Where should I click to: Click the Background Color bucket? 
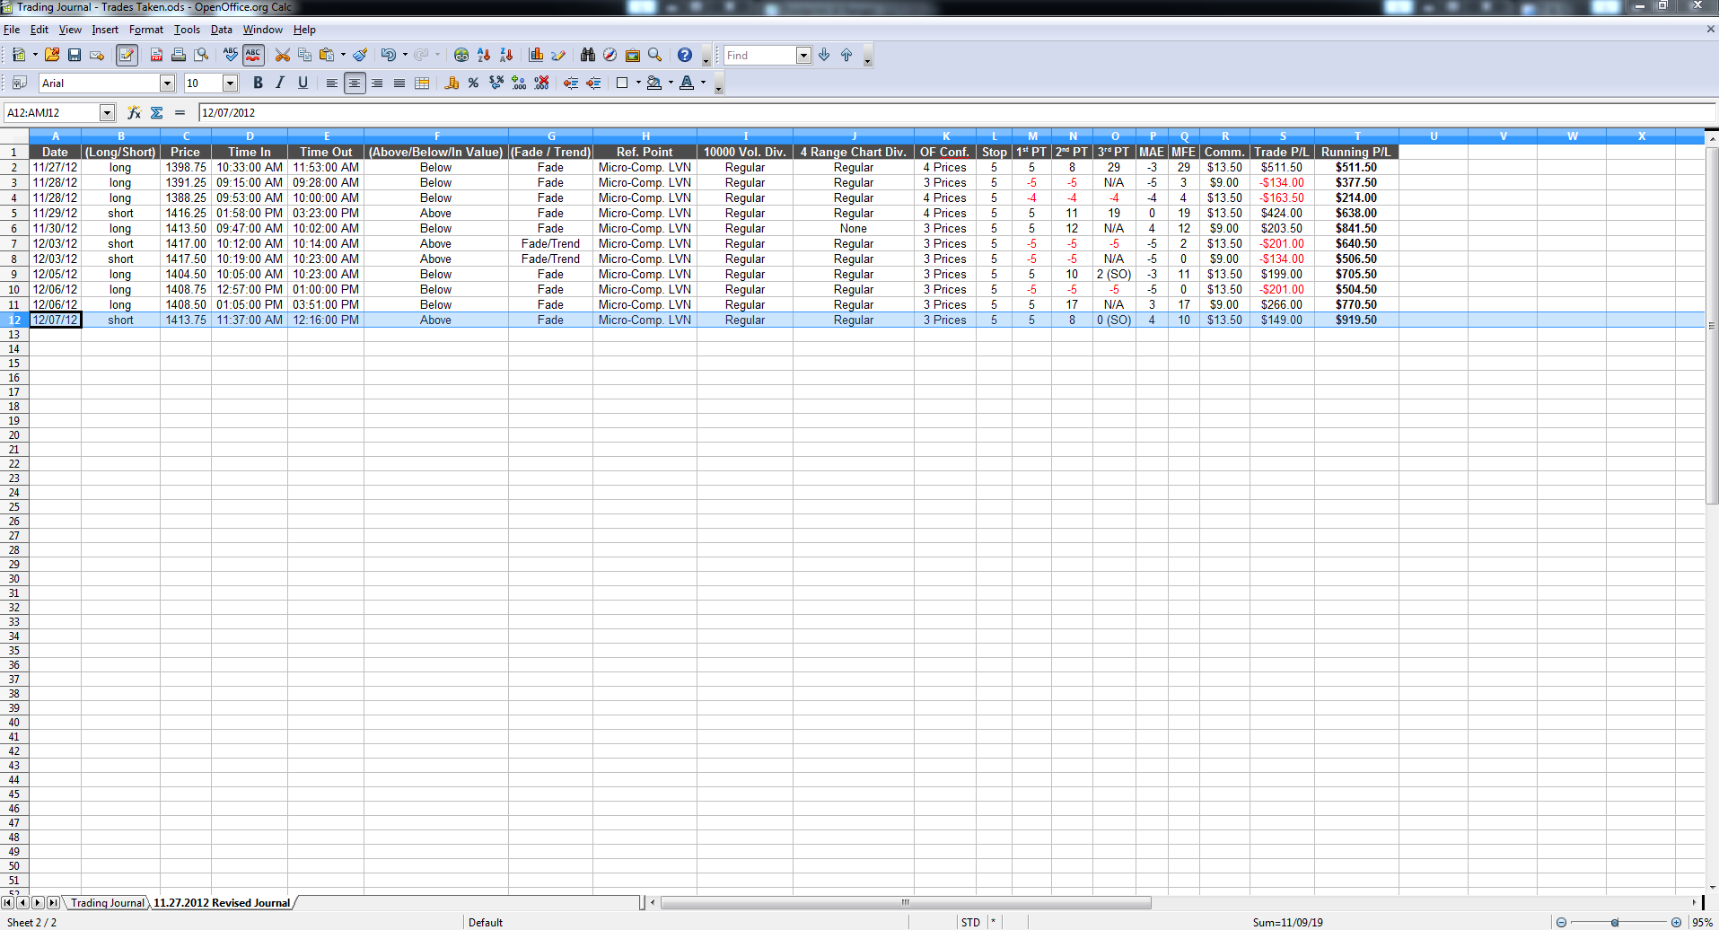tap(654, 83)
